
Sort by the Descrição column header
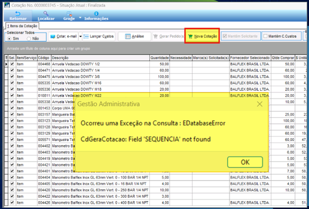coord(101,58)
